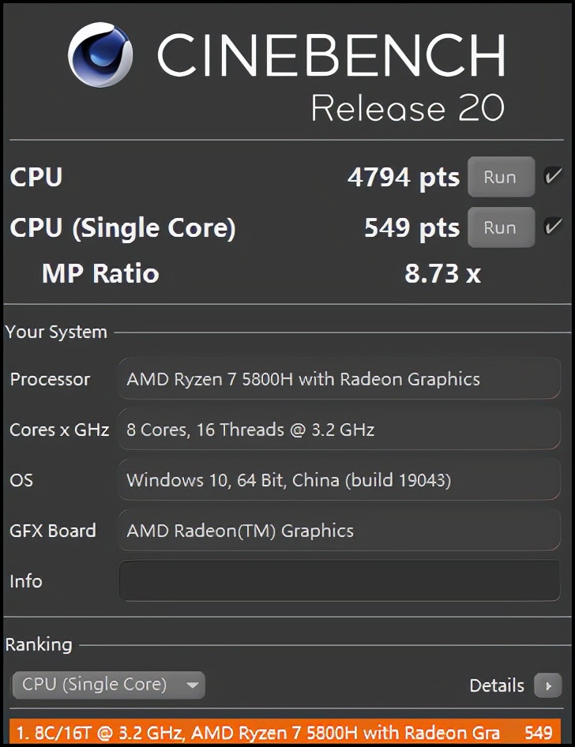This screenshot has width=575, height=747.
Task: Run the CPU (Single Core) benchmark
Action: (500, 228)
